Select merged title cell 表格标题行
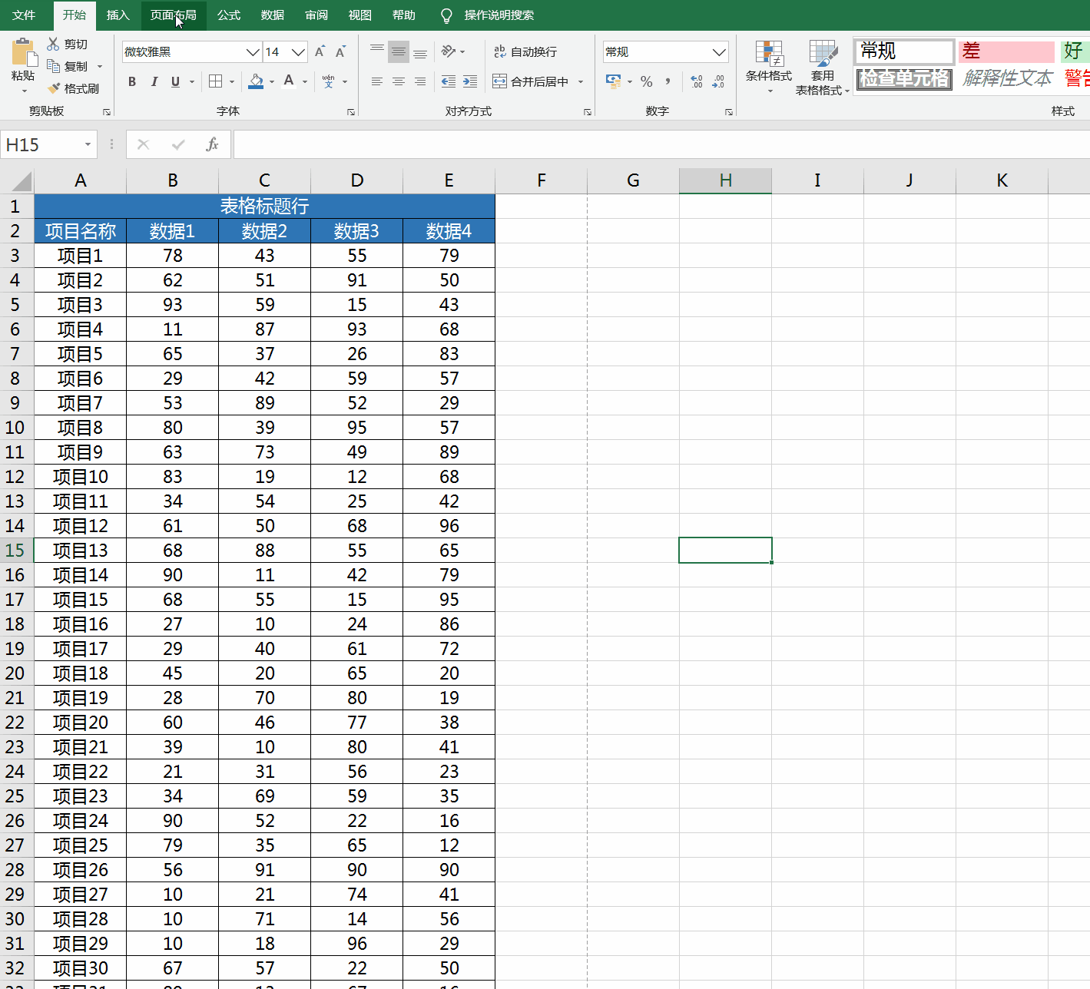 (x=264, y=206)
